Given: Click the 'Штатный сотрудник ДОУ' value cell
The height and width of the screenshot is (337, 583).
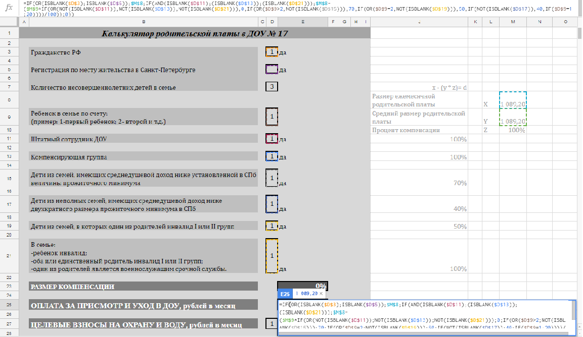Looking at the screenshot, I should (272, 138).
